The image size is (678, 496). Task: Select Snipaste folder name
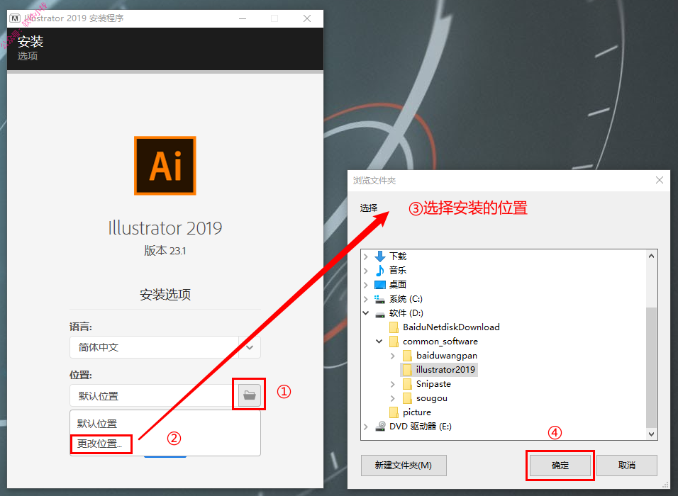pos(433,384)
